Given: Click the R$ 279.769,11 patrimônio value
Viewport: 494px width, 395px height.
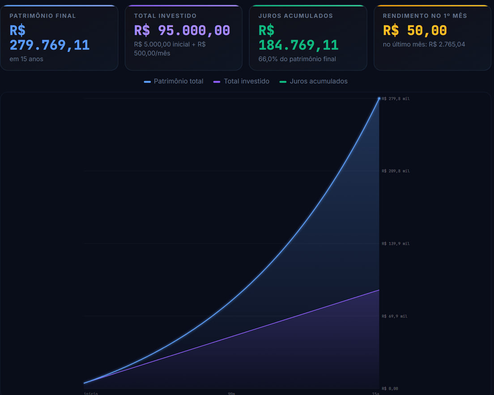Looking at the screenshot, I should [x=50, y=38].
